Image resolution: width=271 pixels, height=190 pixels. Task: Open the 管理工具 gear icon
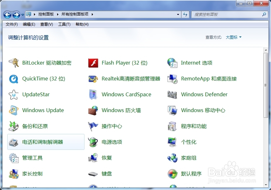point(14,158)
